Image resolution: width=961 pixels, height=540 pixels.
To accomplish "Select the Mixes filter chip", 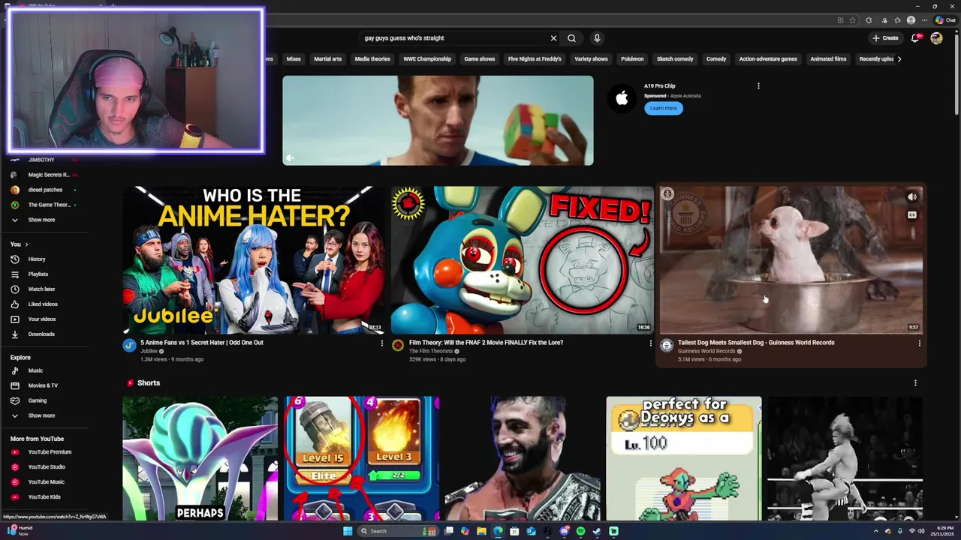I will coord(294,59).
